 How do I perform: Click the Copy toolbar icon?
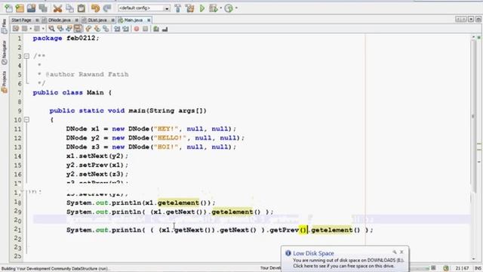(69, 8)
